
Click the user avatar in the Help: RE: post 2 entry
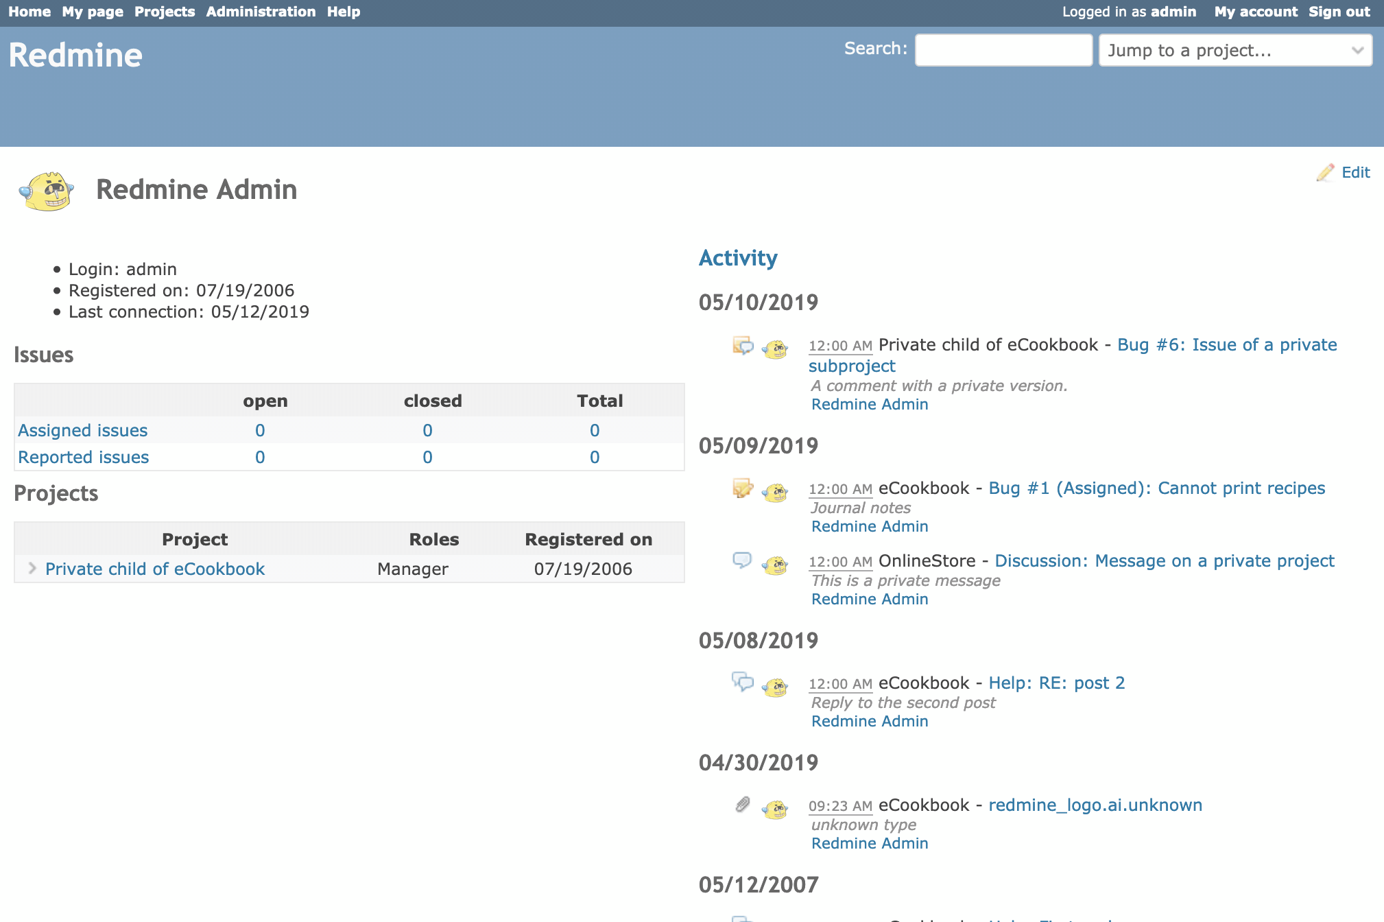click(x=776, y=687)
